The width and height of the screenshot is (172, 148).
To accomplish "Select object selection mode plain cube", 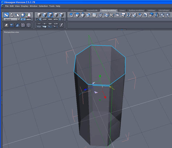I will [39, 15].
